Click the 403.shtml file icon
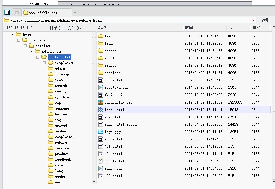This screenshot has width=275, height=189. pyautogui.click(x=100, y=139)
